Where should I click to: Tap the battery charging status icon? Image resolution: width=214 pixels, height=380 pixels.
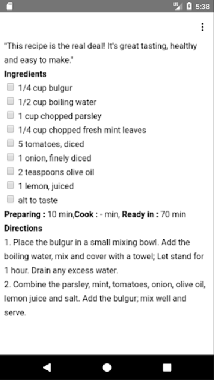click(x=189, y=6)
